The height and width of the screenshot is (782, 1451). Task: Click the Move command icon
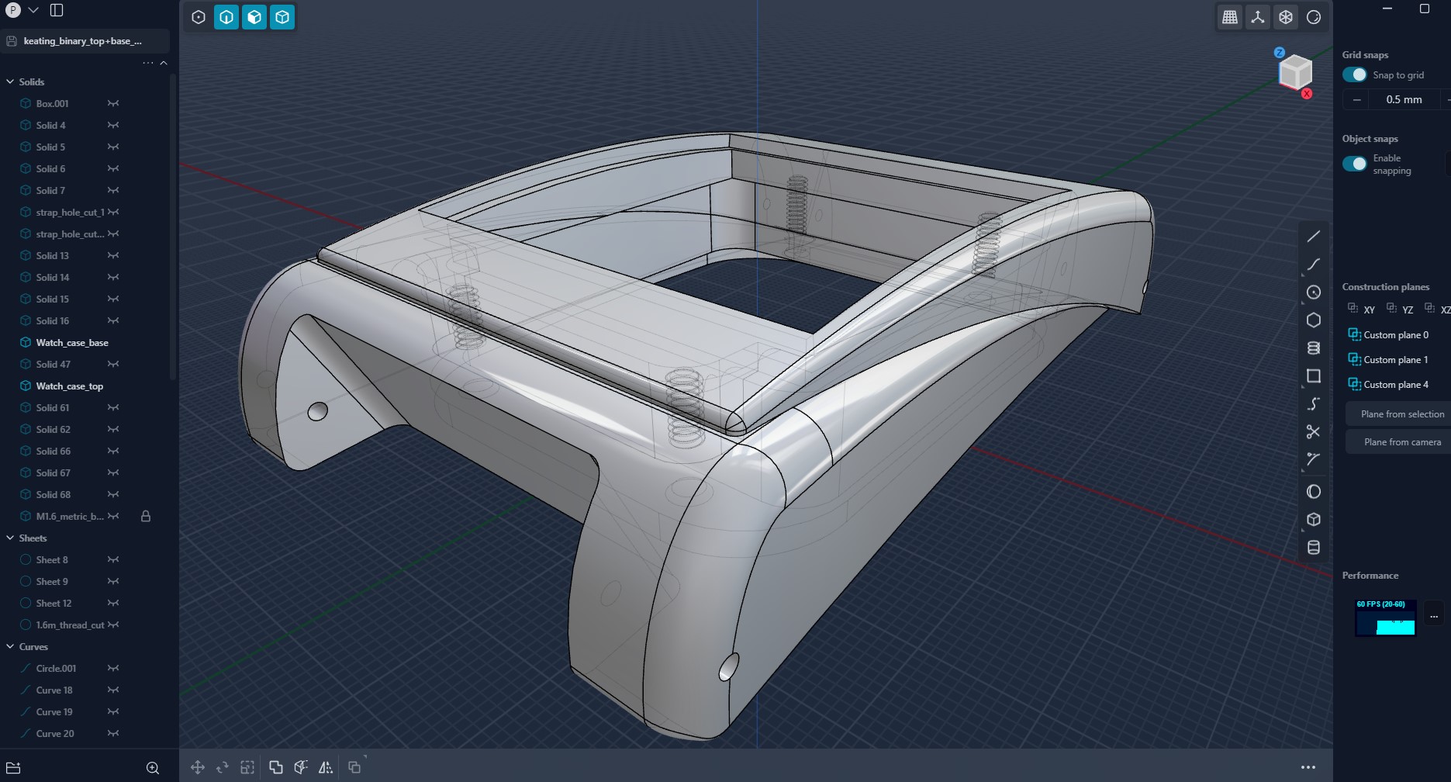tap(198, 767)
